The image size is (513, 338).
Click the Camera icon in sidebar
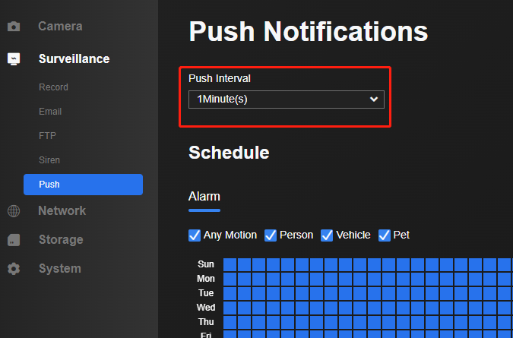click(x=14, y=27)
